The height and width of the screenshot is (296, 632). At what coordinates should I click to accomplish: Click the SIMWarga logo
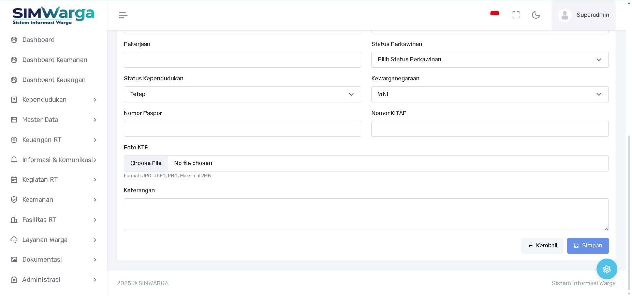tap(53, 15)
